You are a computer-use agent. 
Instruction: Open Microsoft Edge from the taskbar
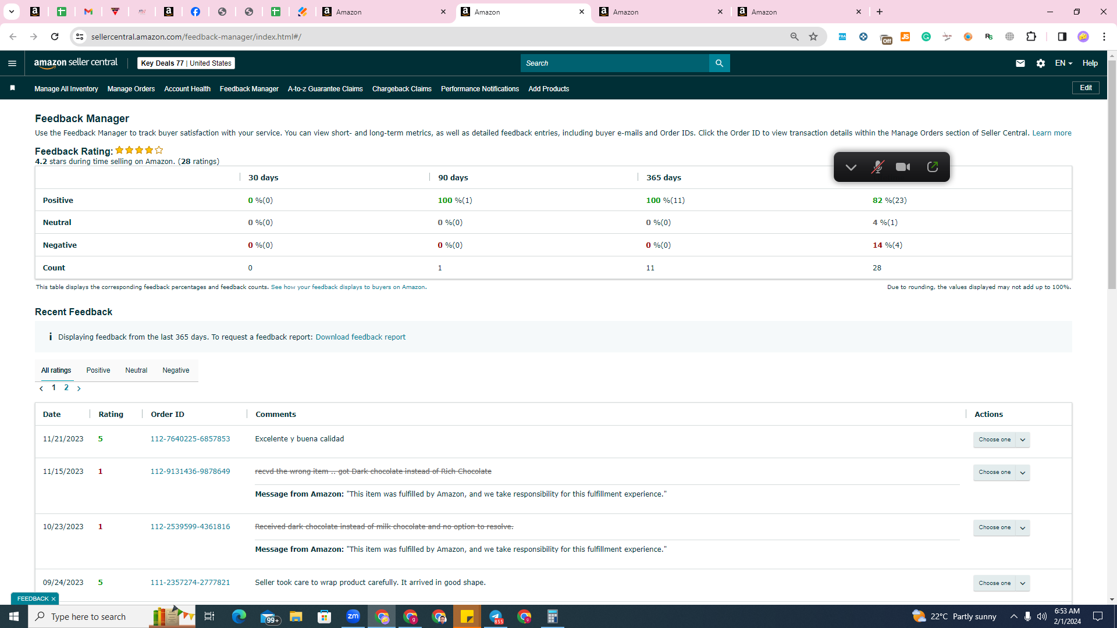[239, 616]
